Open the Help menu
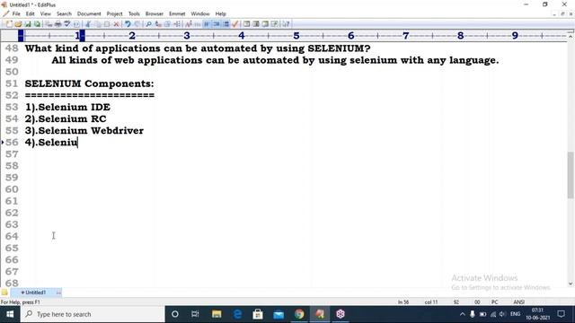 220,13
